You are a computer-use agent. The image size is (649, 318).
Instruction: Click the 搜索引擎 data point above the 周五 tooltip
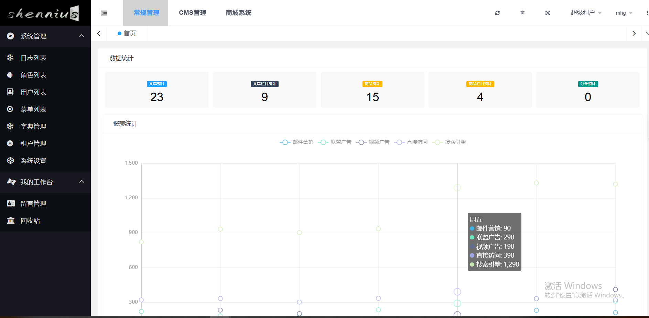(x=457, y=188)
